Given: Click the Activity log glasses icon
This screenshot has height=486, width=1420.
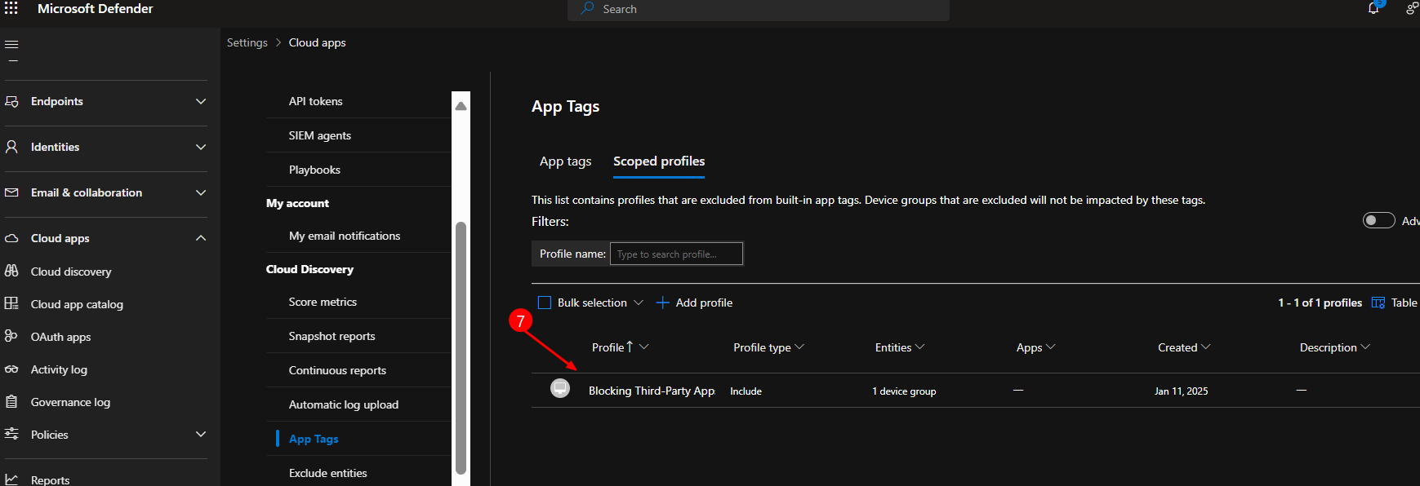Looking at the screenshot, I should pyautogui.click(x=11, y=369).
